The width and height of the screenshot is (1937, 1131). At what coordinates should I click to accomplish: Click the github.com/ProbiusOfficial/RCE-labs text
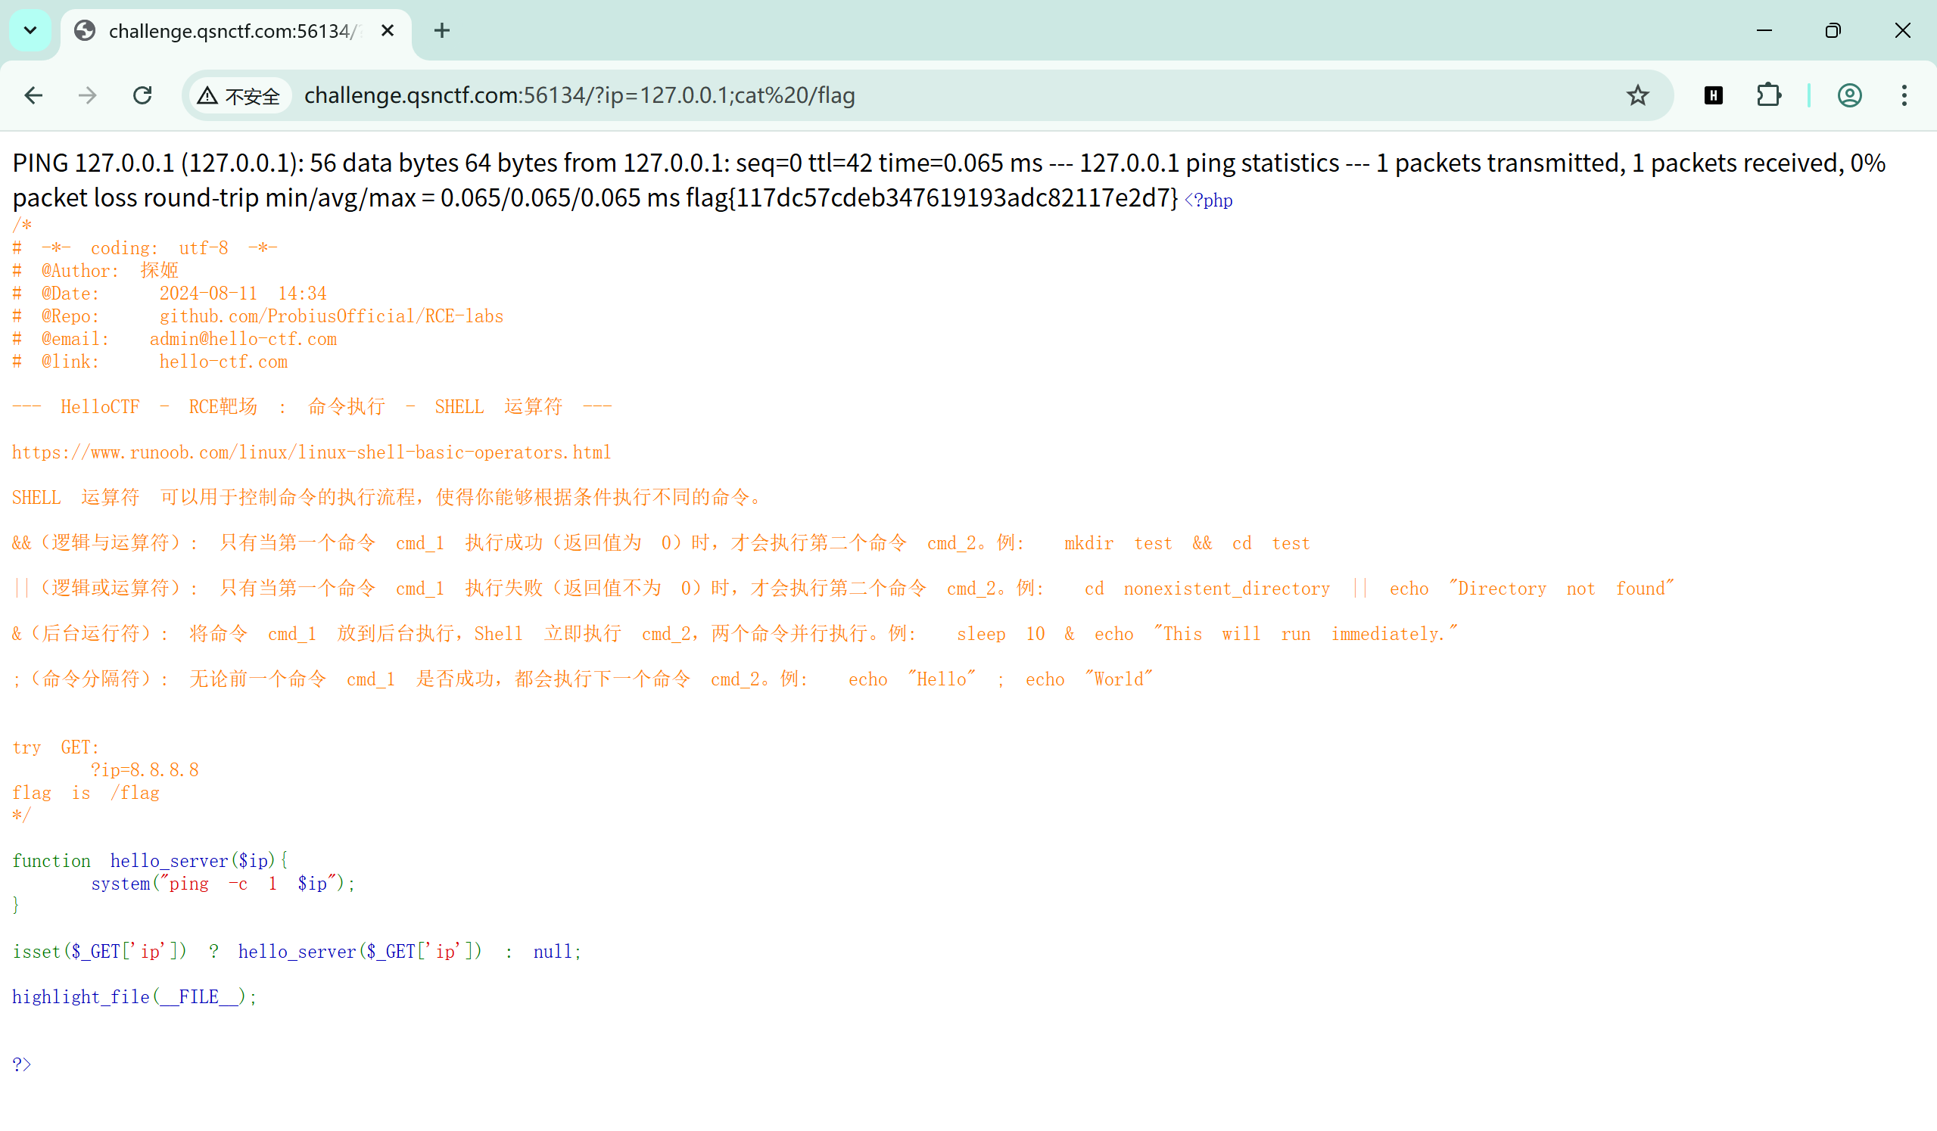pos(332,316)
